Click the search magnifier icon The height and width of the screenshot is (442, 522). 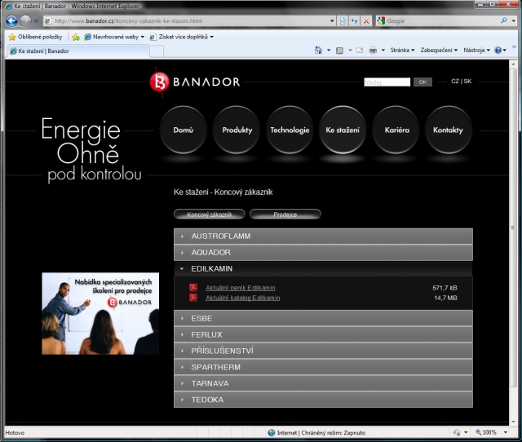pos(504,20)
